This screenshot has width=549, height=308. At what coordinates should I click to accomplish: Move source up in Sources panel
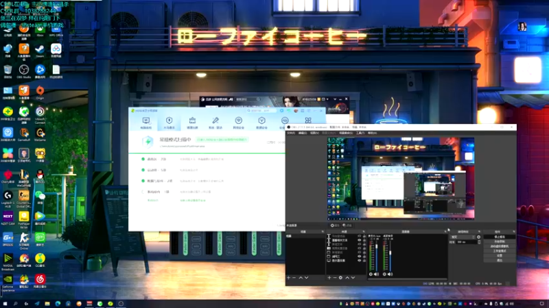[x=347, y=278]
